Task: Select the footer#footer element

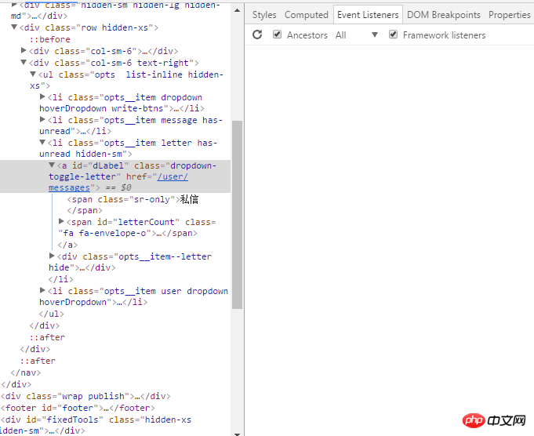Action: [x=78, y=408]
